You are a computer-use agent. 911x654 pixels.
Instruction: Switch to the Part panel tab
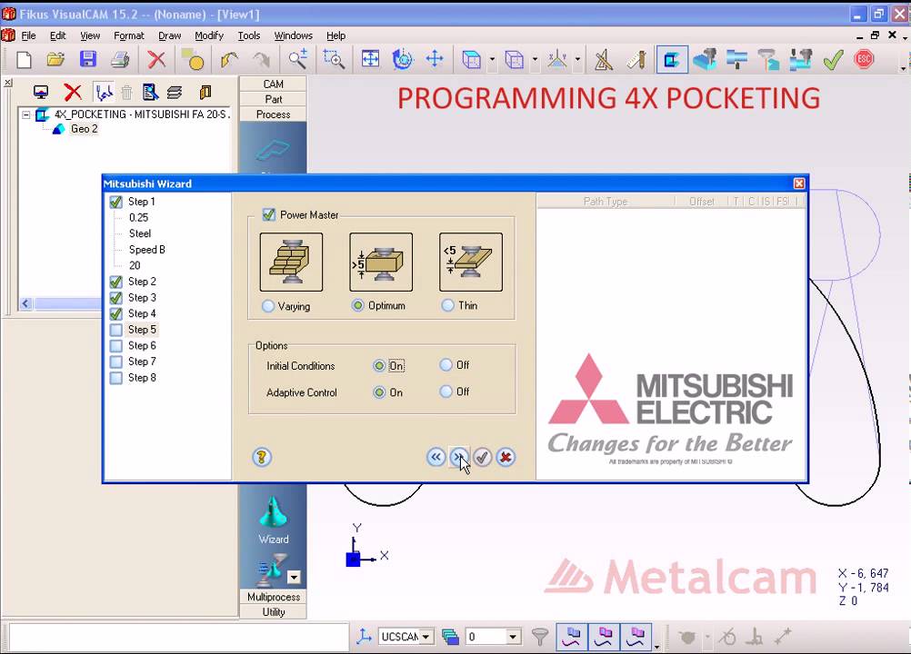[x=273, y=99]
